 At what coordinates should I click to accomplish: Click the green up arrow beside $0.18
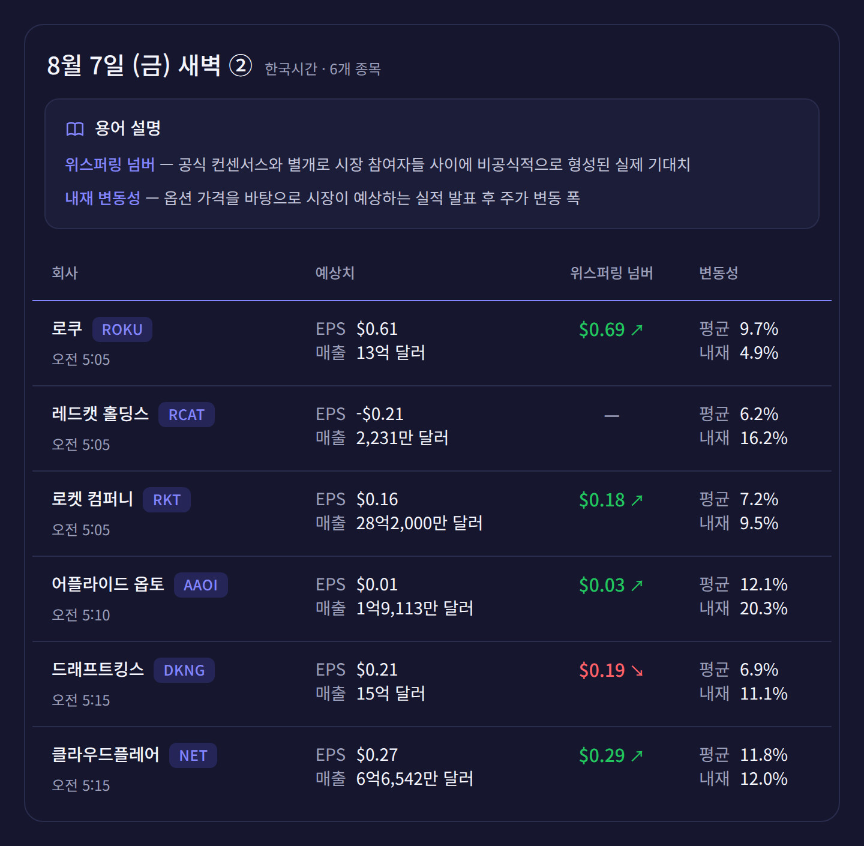[x=637, y=500]
